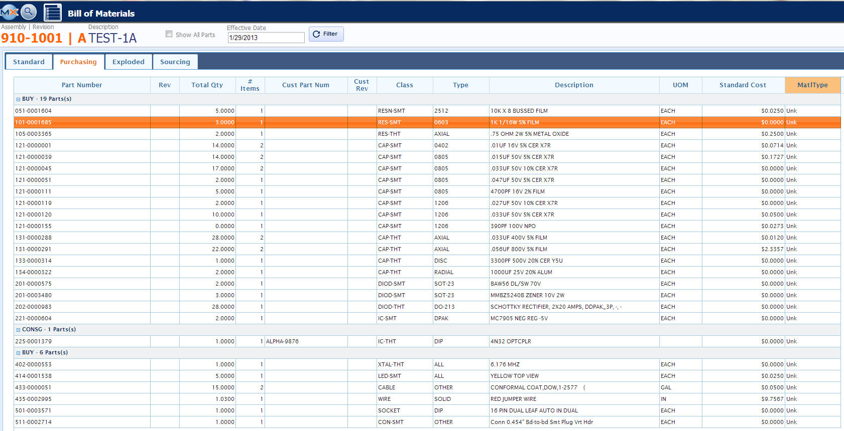
Task: Select consigned part 225-0001379
Action: tap(34, 341)
